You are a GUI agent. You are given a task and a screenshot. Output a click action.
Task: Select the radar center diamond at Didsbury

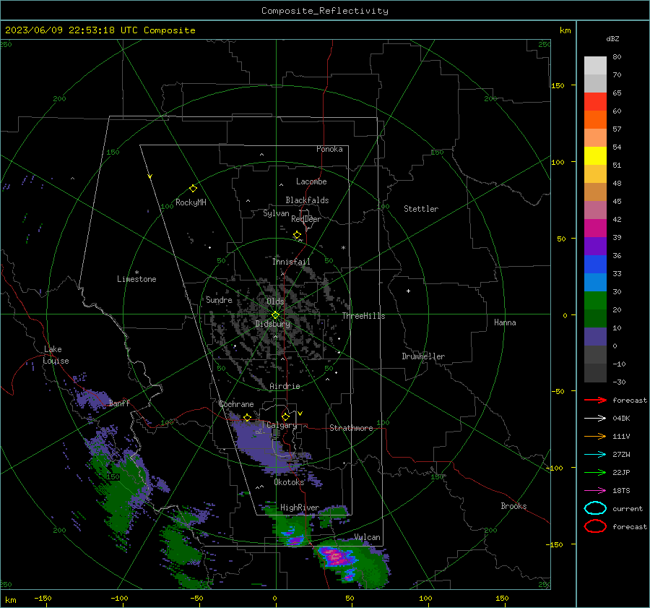275,315
